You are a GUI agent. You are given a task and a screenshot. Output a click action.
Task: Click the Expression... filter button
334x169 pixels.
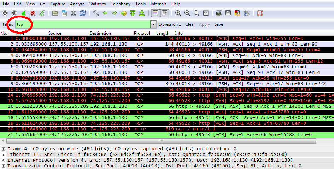coord(170,24)
